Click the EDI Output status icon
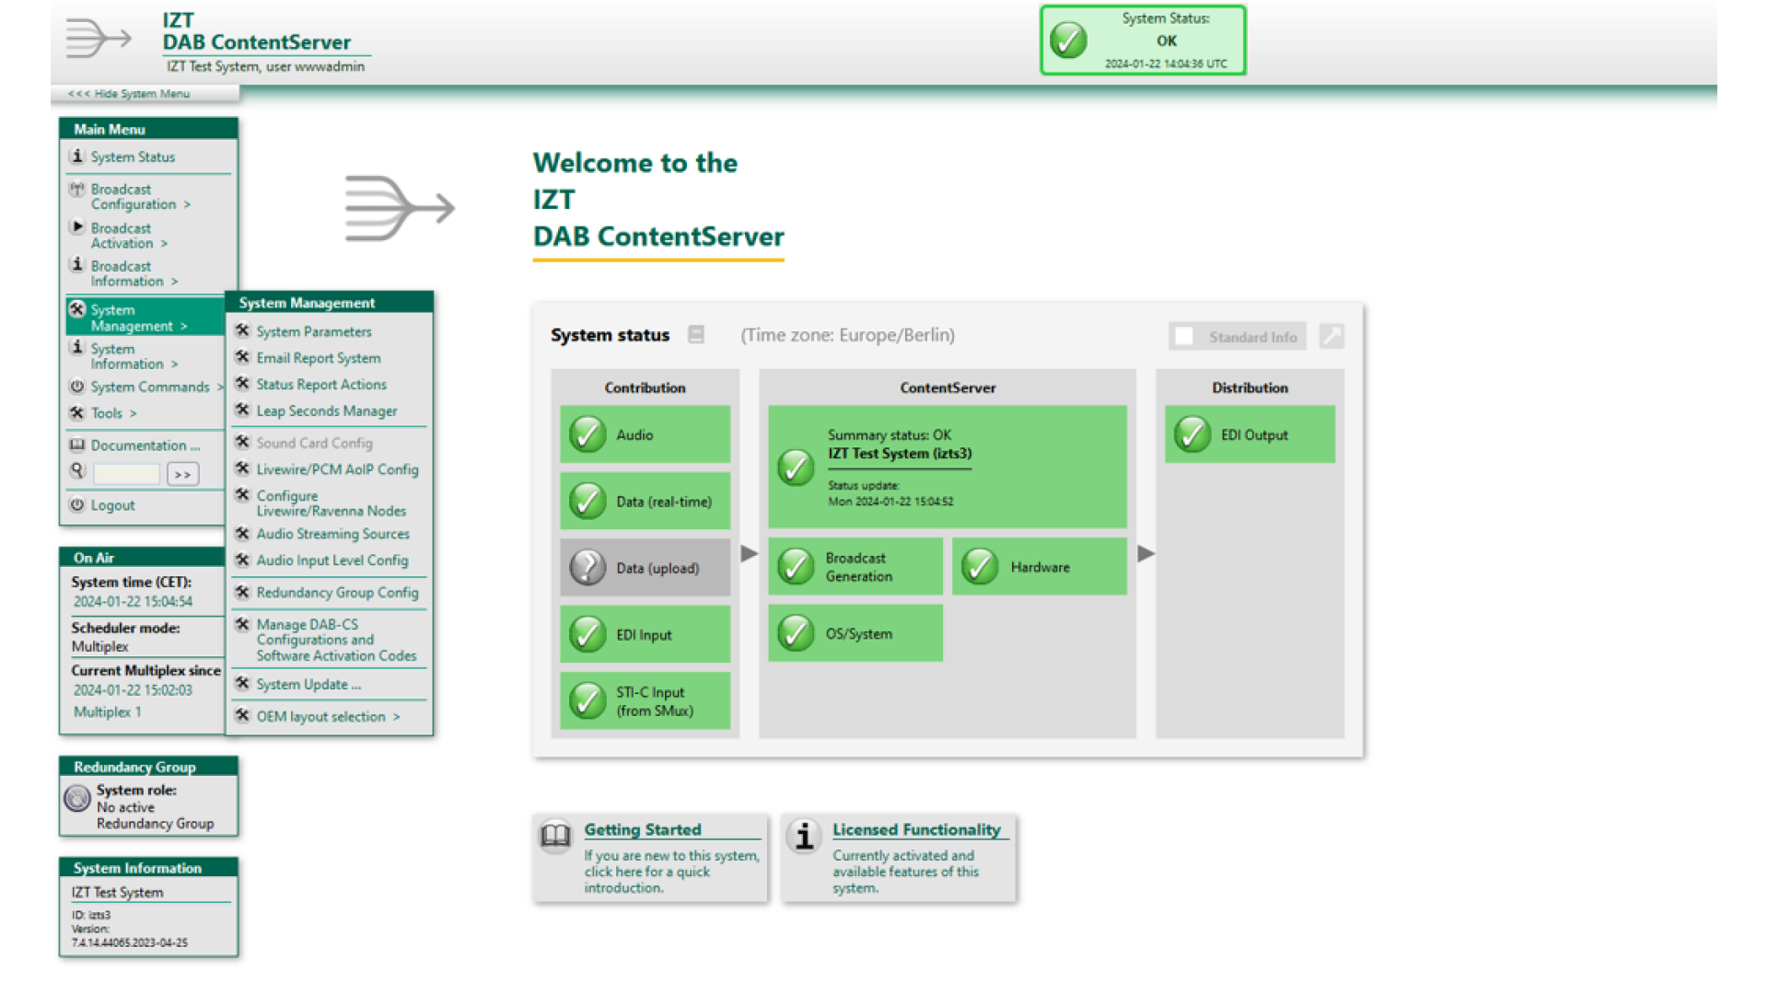 point(1192,434)
